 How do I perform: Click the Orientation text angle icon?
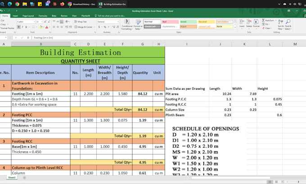[x=67, y=22]
